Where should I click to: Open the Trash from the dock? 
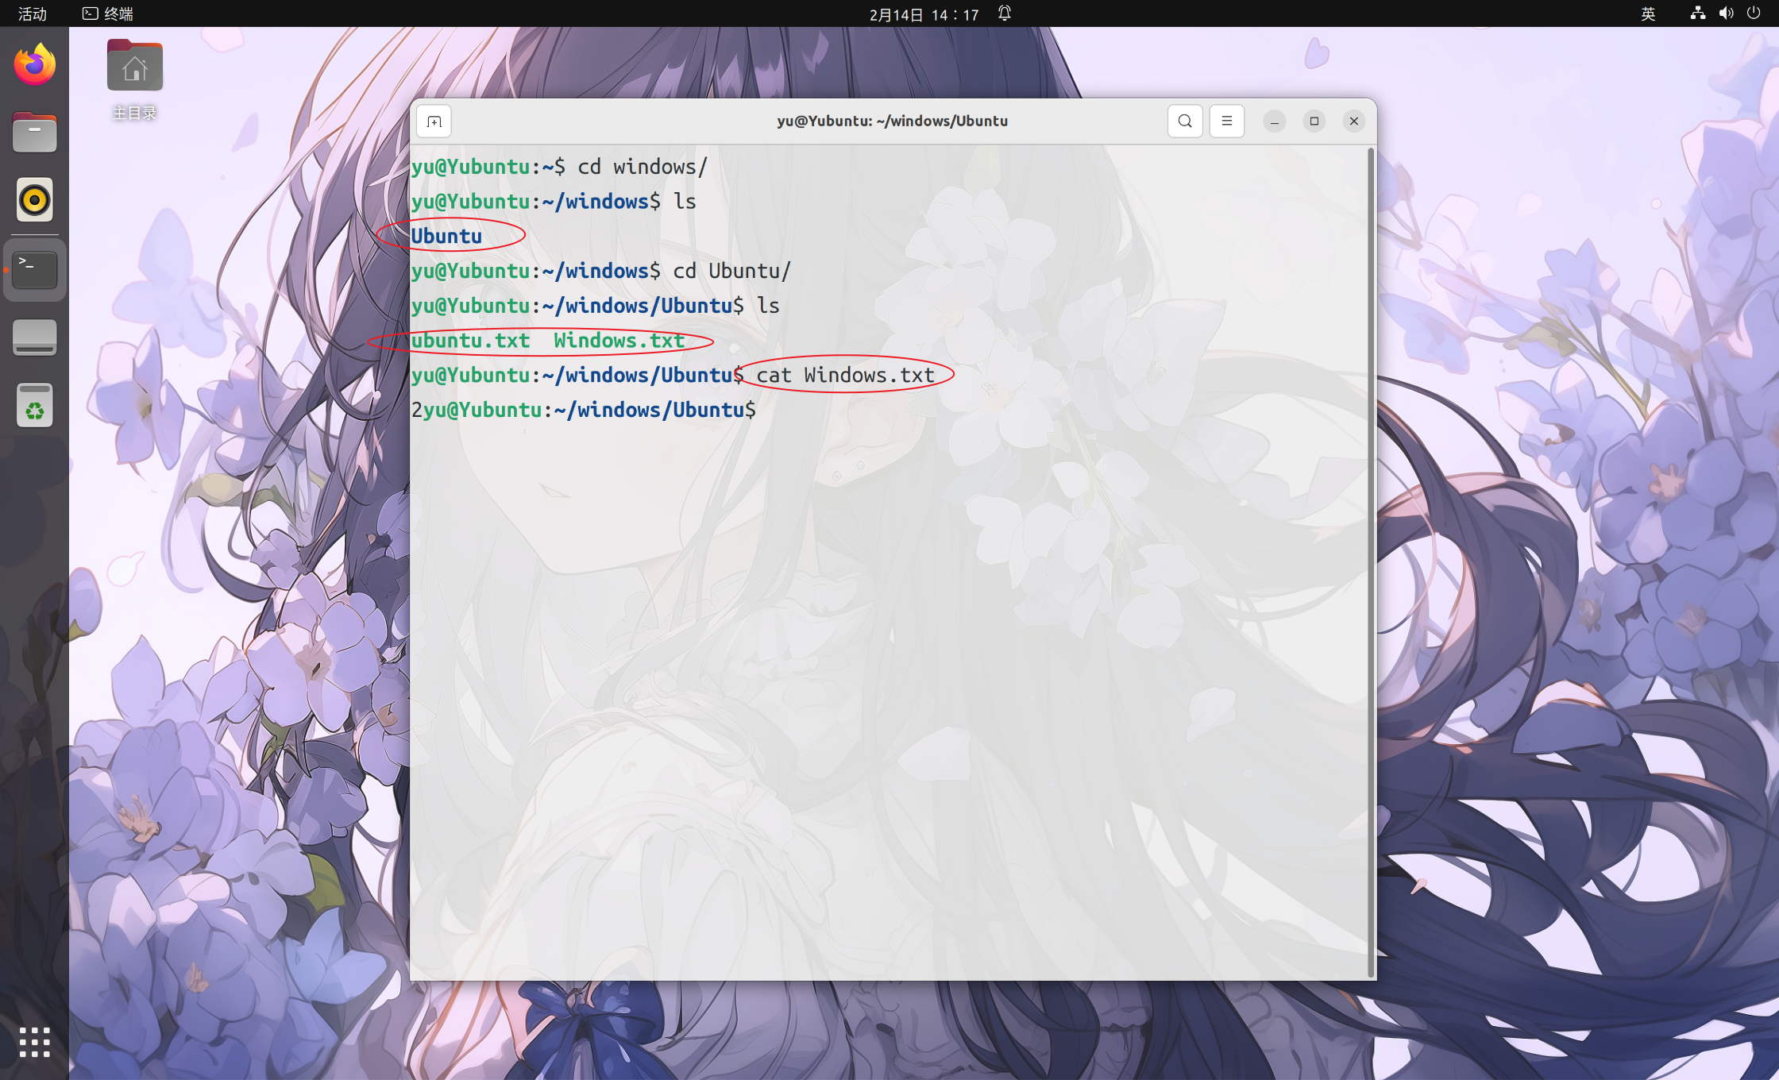(x=34, y=406)
